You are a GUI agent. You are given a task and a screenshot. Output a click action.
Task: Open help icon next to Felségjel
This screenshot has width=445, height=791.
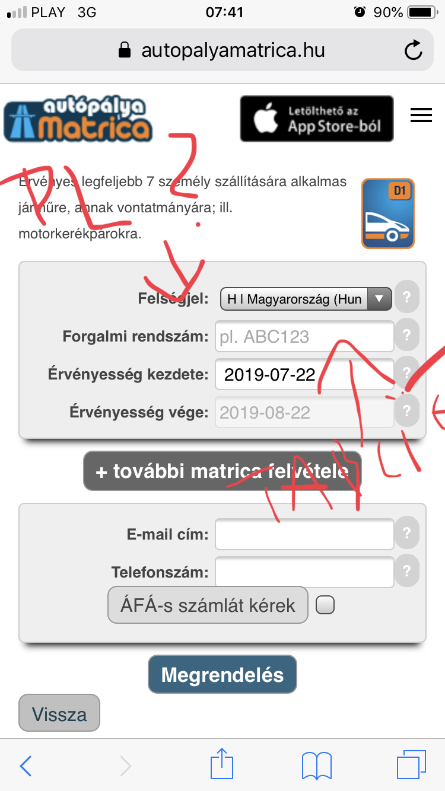pos(406,298)
